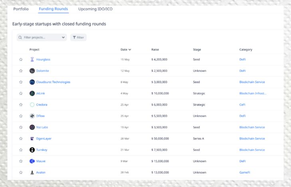Click the Raise column header
Image resolution: width=291 pixels, height=187 pixels.
[155, 50]
